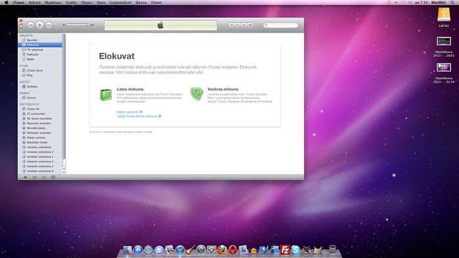Select the Äskettäin lisätyt playlist
This screenshot has width=459, height=258.
tap(40, 142)
